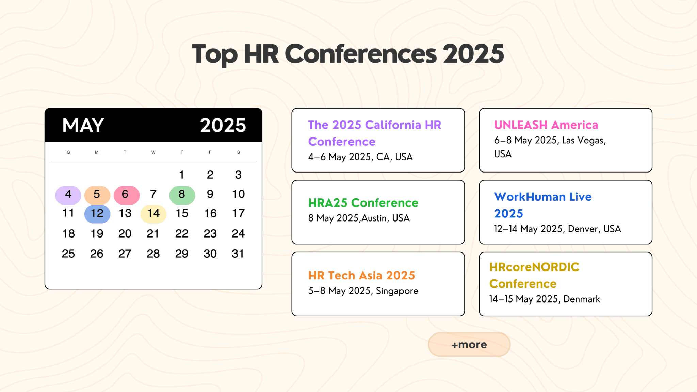The image size is (697, 392).
Task: Click the blue-highlighted date 12
Action: click(x=97, y=214)
